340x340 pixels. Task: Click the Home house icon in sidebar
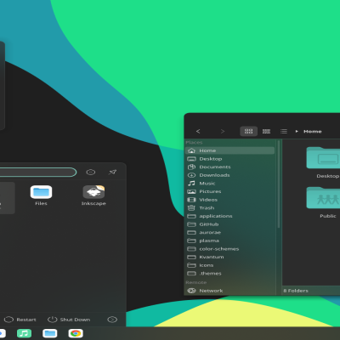191,150
